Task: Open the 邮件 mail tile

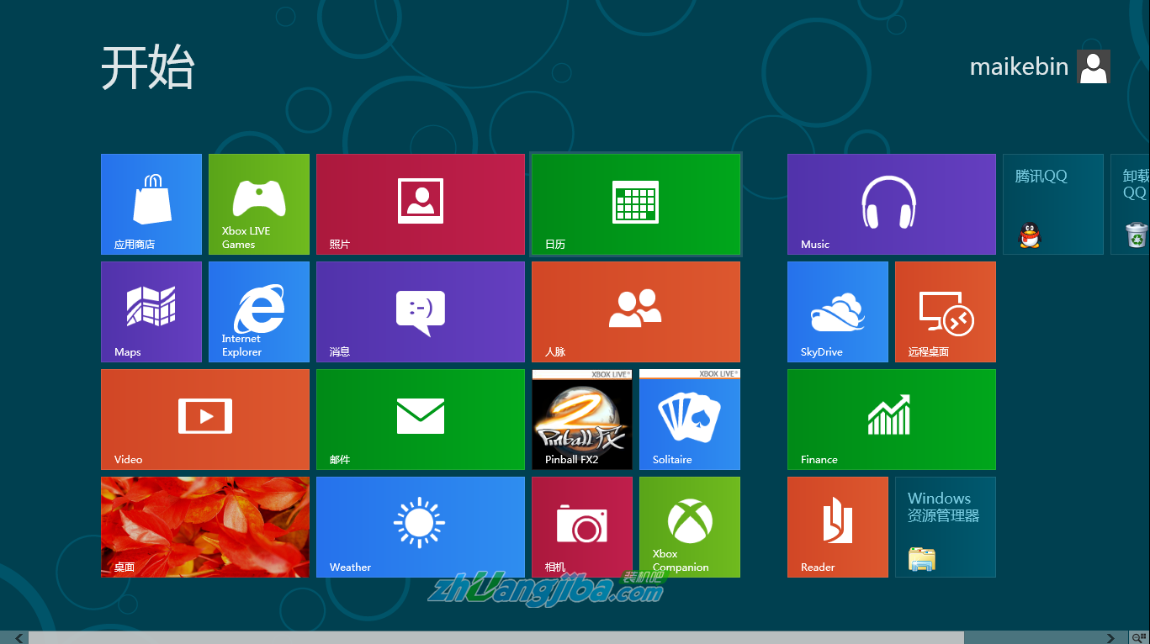Action: coord(420,420)
